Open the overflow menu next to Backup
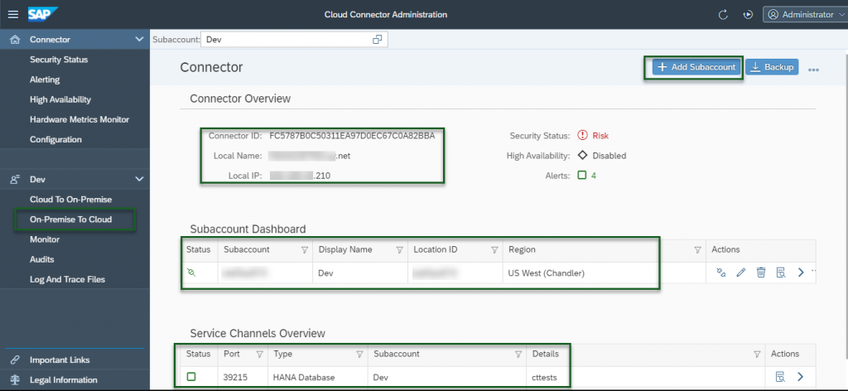The height and width of the screenshot is (391, 848). click(x=813, y=70)
